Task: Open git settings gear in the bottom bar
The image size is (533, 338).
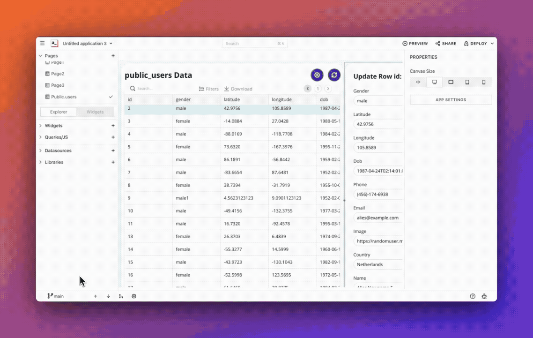Action: coord(134,296)
